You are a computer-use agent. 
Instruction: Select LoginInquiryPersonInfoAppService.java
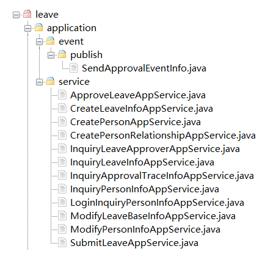(157, 203)
